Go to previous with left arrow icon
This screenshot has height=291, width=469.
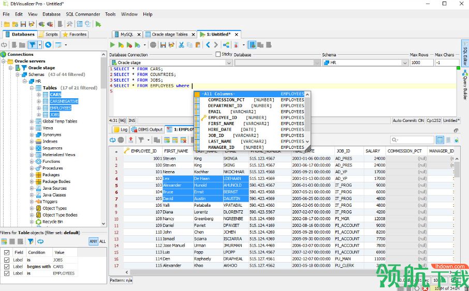pyautogui.click(x=208, y=45)
